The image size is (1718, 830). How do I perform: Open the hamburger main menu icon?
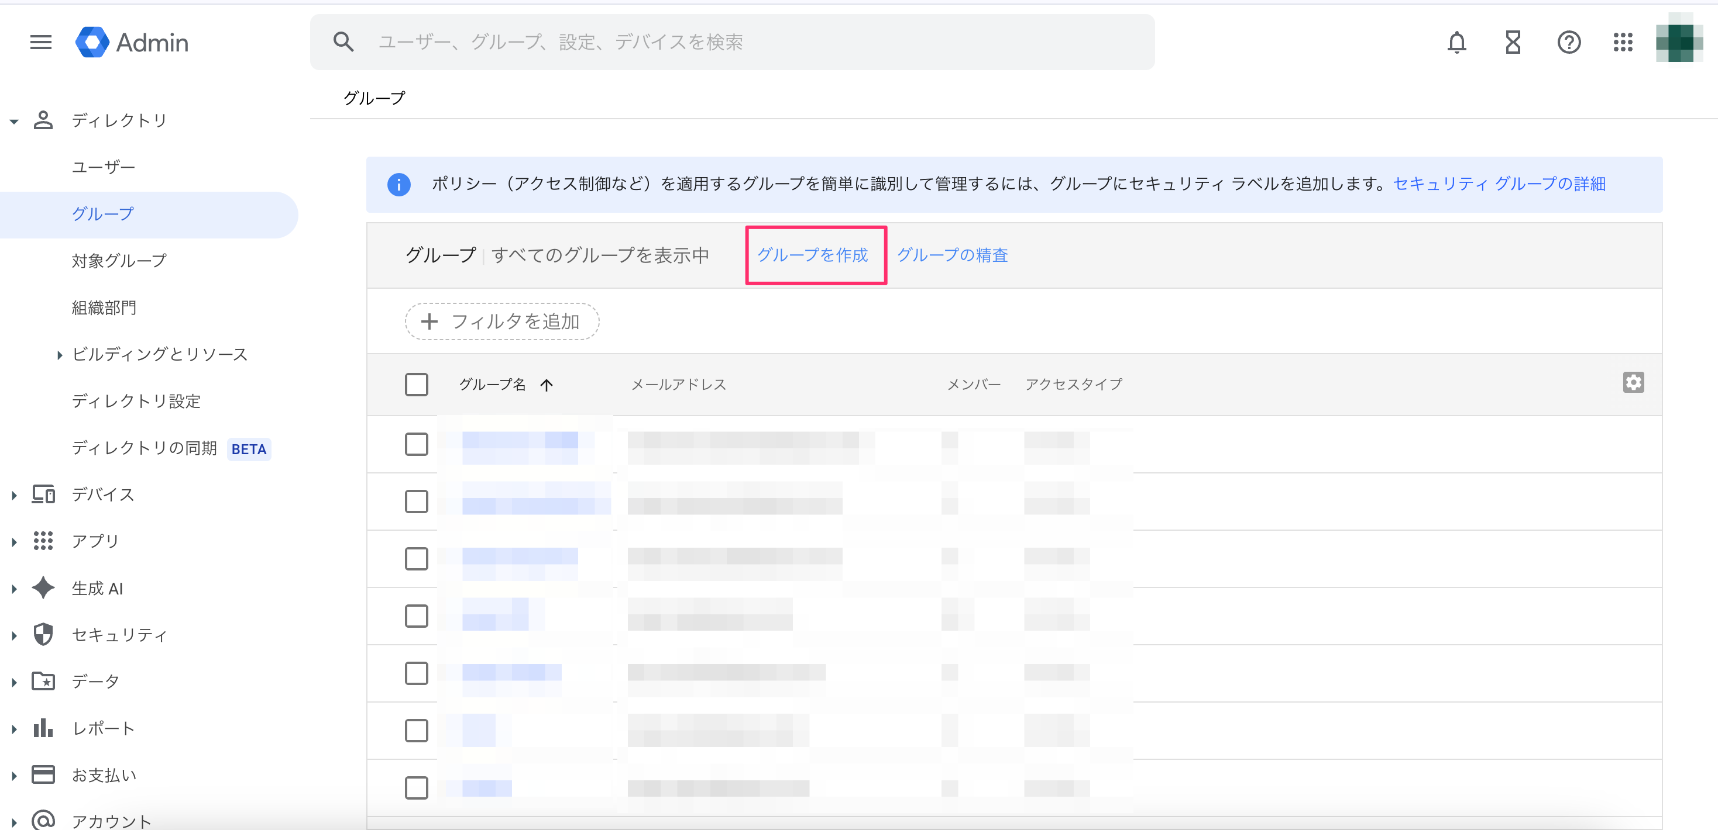41,43
